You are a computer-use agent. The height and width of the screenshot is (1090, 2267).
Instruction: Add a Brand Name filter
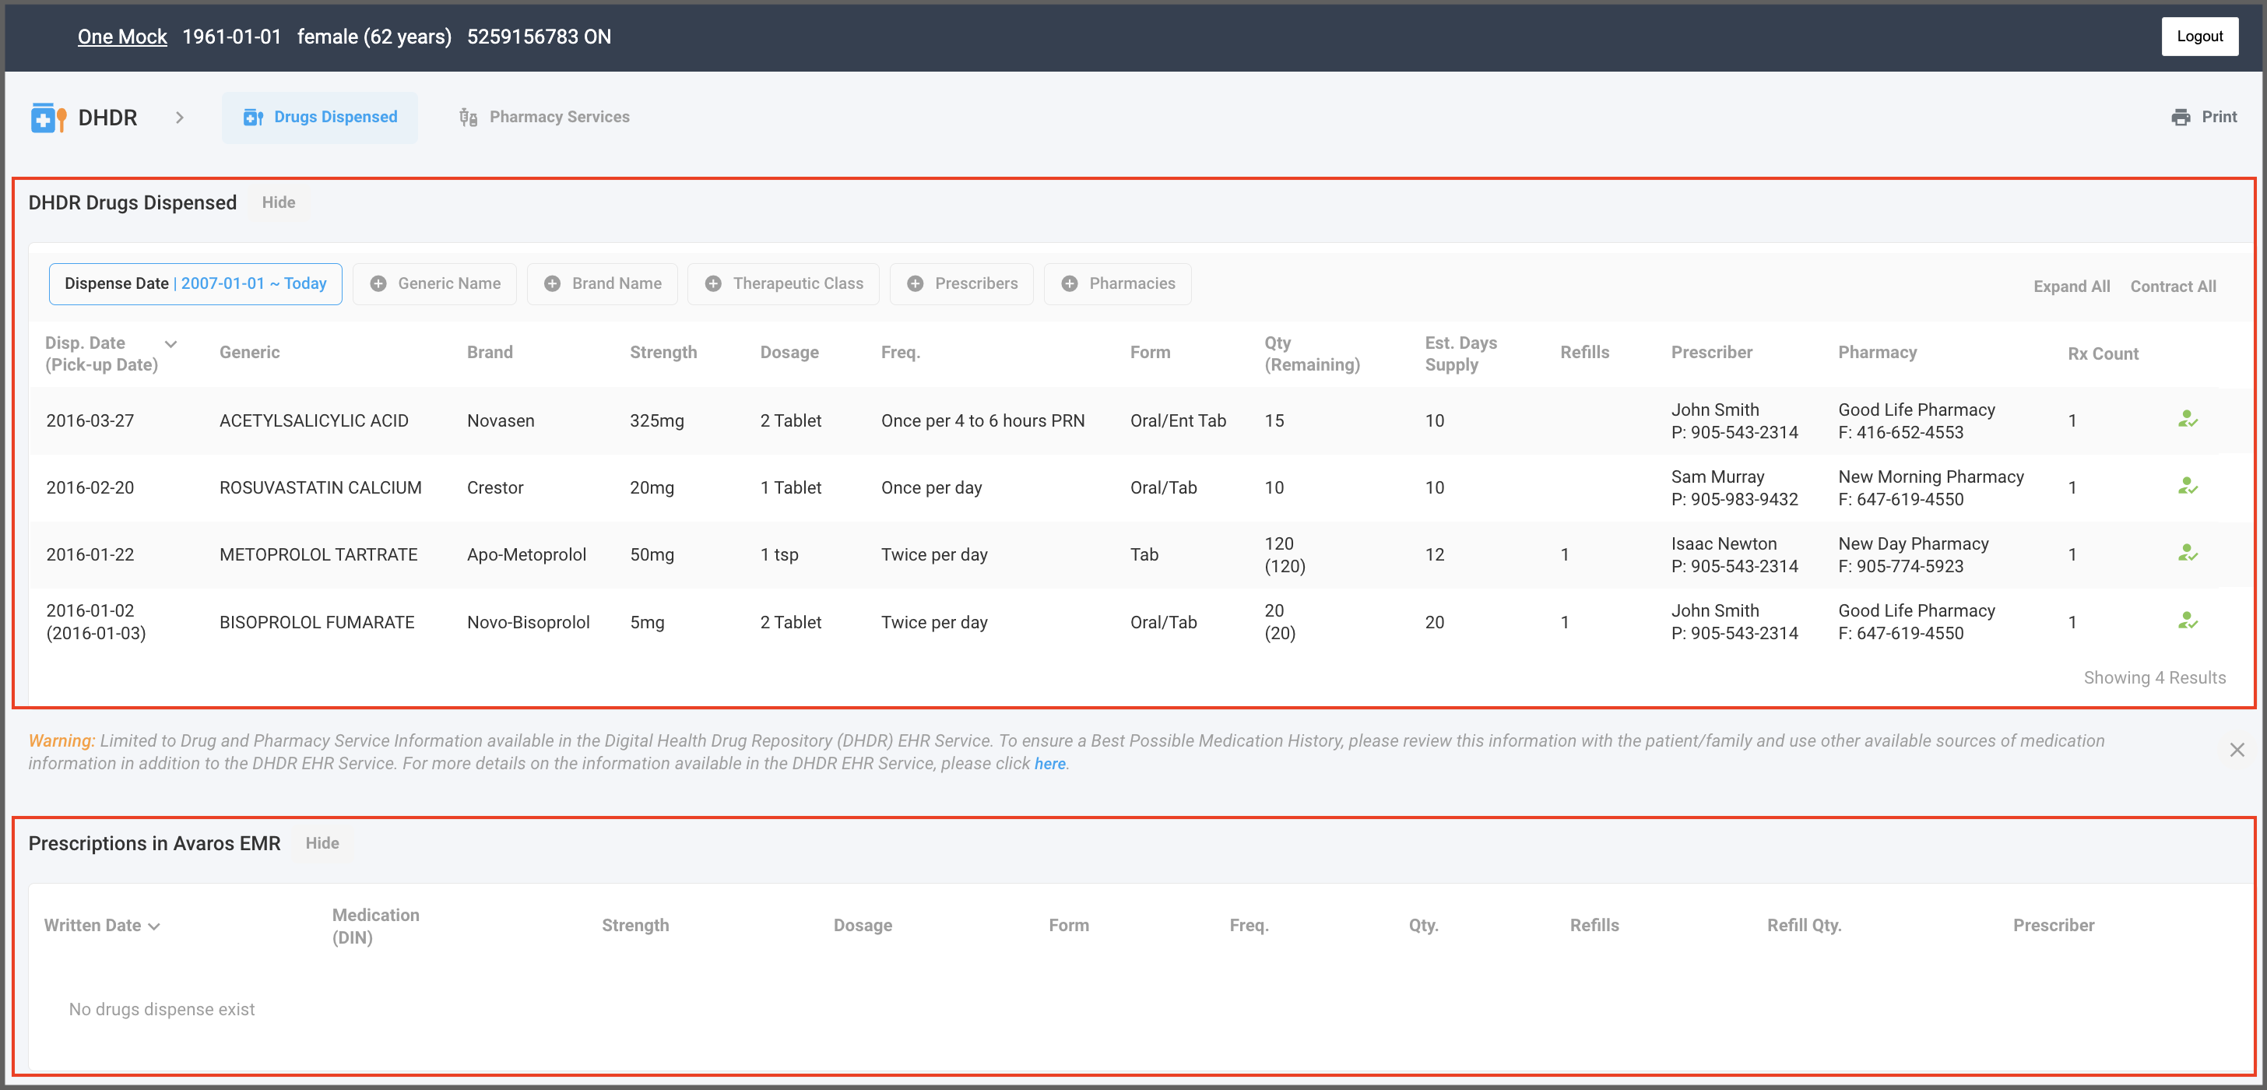coord(602,283)
